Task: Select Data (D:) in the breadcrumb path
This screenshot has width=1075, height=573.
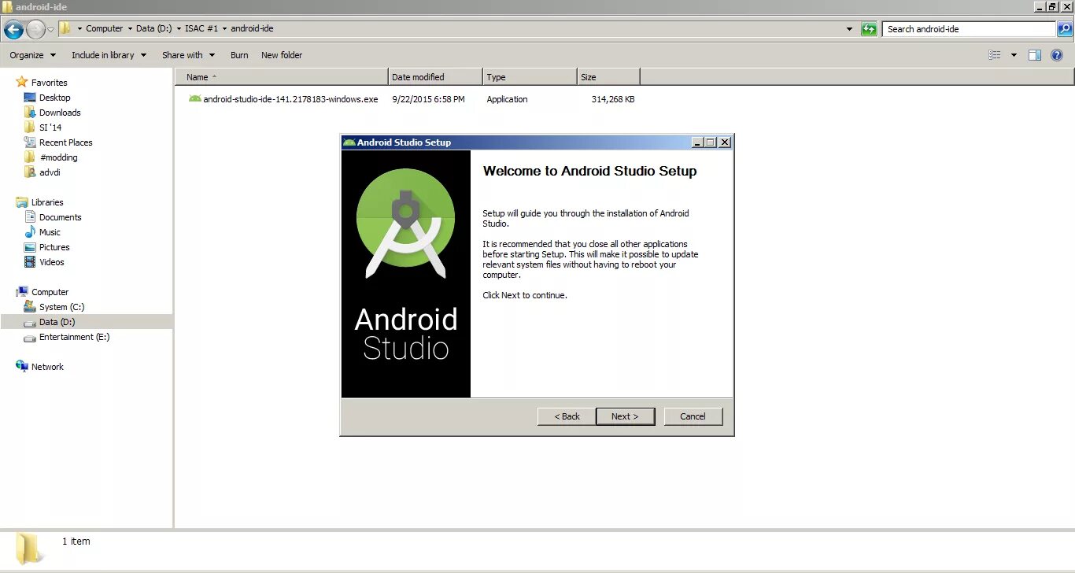Action: [x=153, y=28]
